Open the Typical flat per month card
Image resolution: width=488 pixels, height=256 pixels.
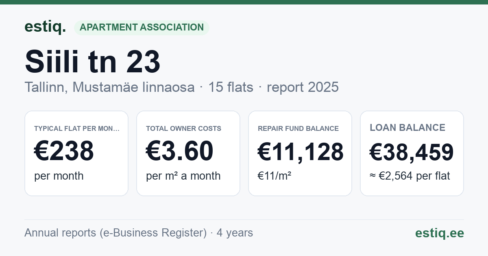click(x=76, y=153)
